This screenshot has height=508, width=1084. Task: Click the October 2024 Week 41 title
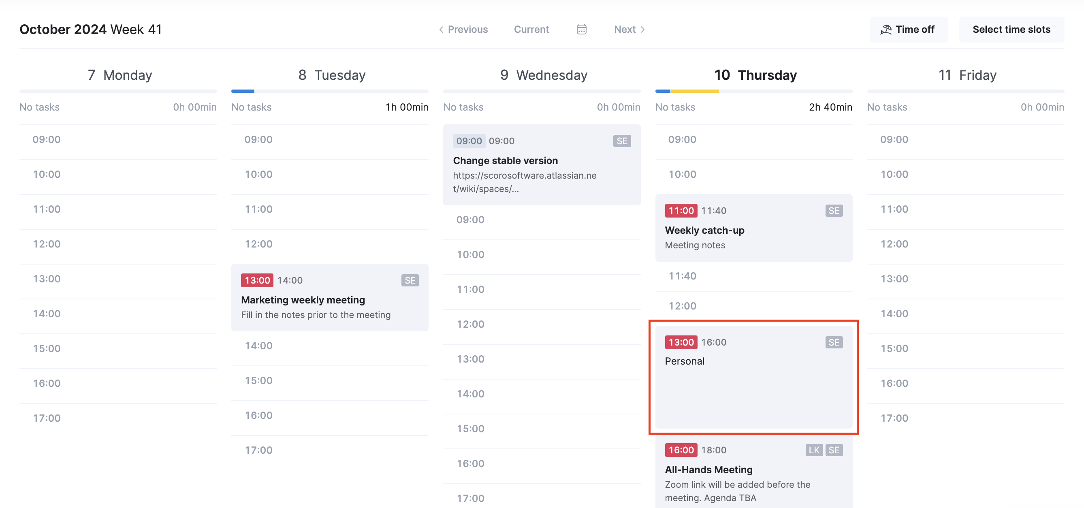[x=90, y=30]
